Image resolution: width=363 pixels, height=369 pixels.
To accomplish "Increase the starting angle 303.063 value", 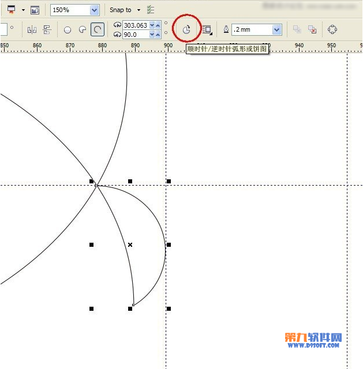I will tap(158, 25).
